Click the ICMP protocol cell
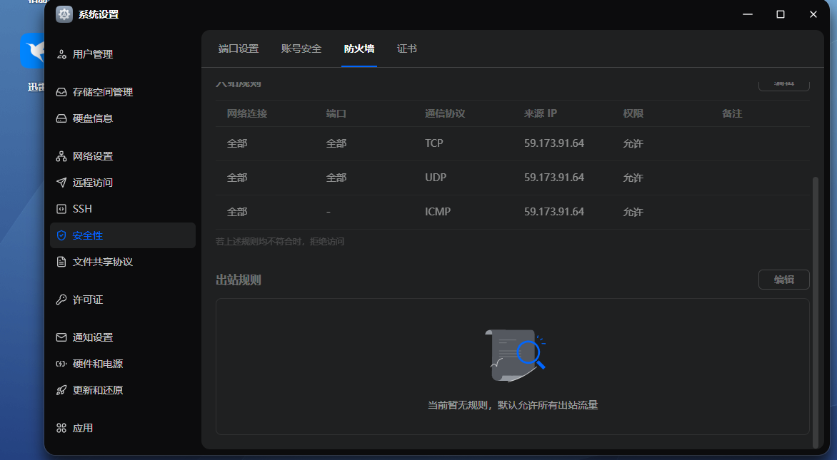 tap(438, 212)
